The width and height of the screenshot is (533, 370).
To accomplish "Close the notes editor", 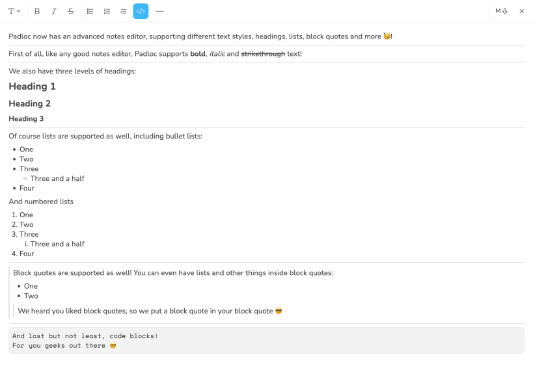I will pos(521,11).
